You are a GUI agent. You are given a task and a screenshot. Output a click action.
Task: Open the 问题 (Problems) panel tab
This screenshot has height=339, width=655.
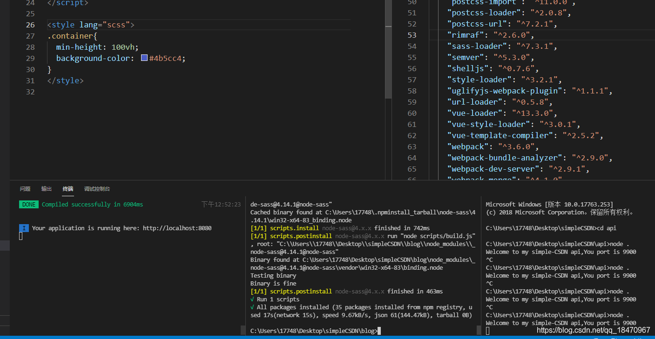25,189
